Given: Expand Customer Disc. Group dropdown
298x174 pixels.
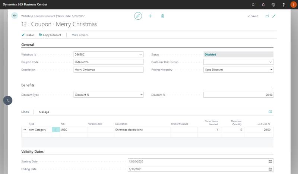Looking at the screenshot, I should (270, 62).
